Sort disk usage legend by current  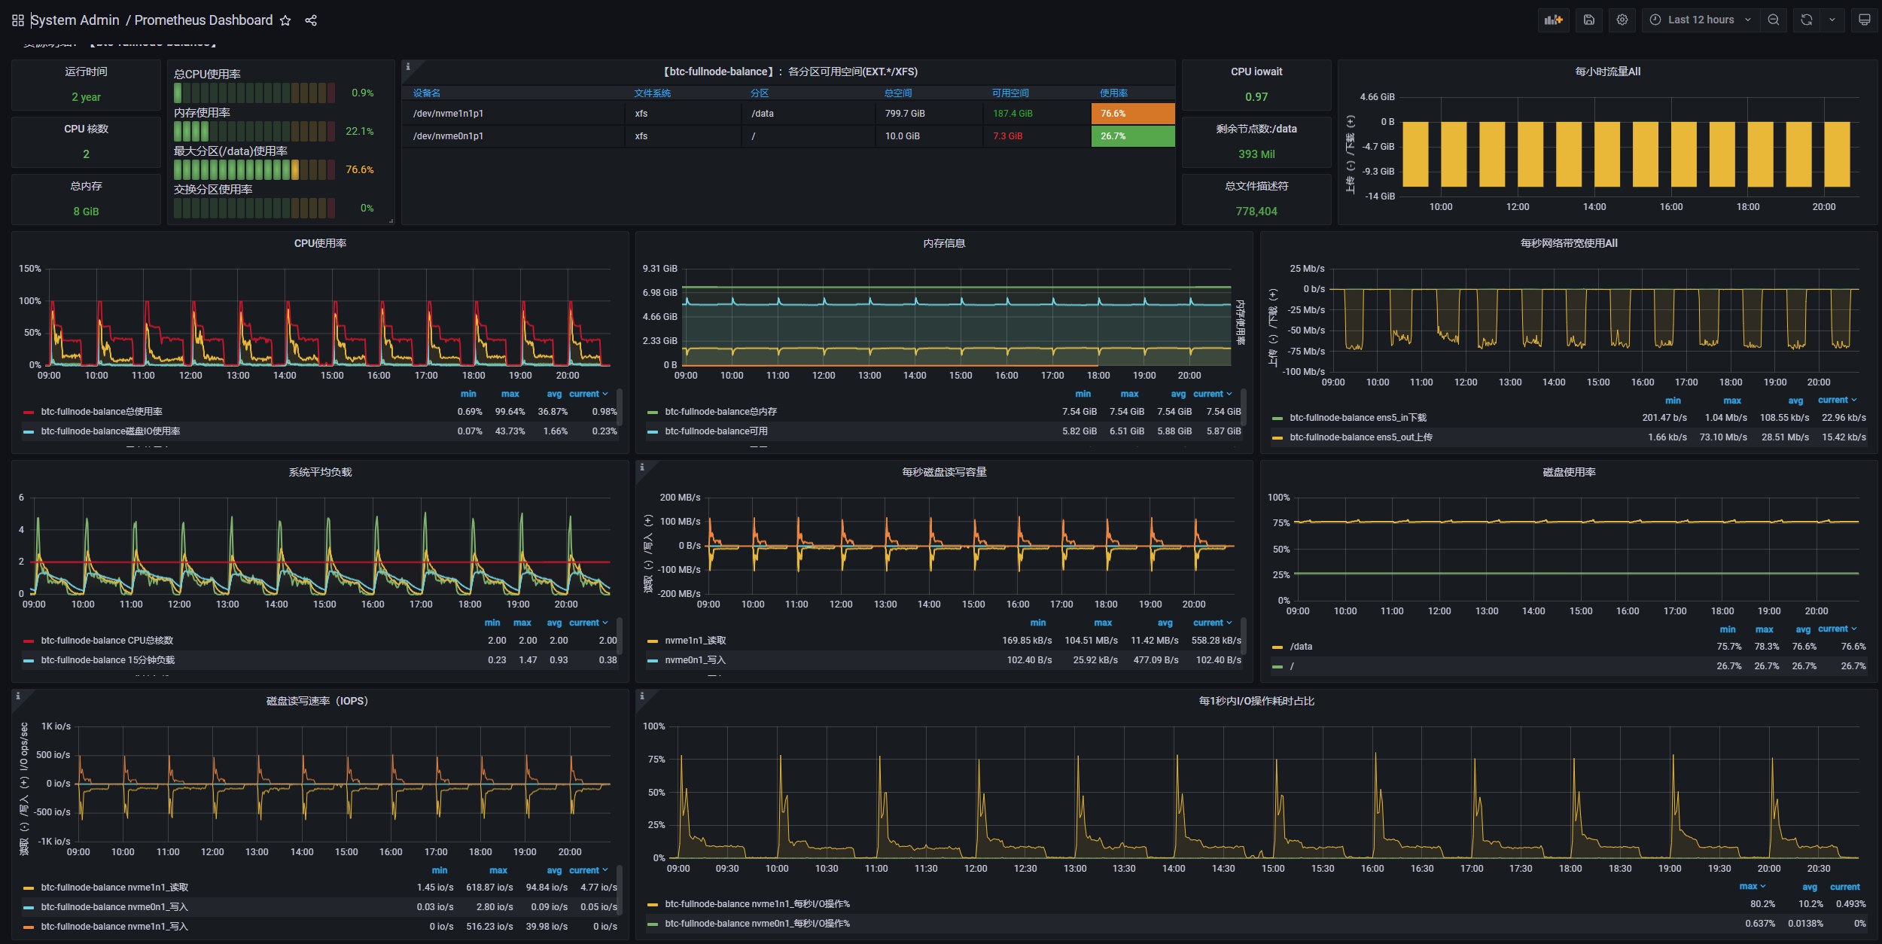pos(1837,629)
